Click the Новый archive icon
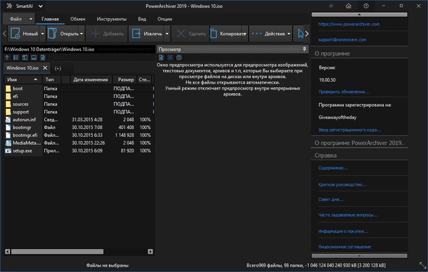The width and height of the screenshot is (428, 272). [15, 33]
